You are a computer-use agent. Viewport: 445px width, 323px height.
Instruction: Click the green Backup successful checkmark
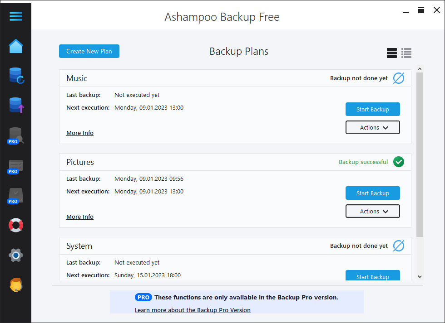click(398, 162)
